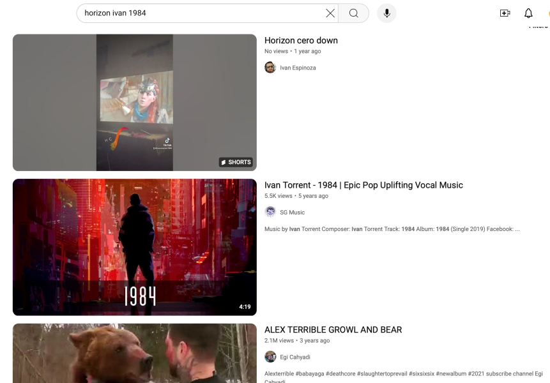Open the SG Music channel avatar
The width and height of the screenshot is (550, 383).
[x=270, y=212]
